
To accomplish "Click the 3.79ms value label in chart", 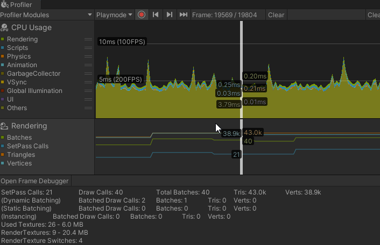I will tap(229, 104).
